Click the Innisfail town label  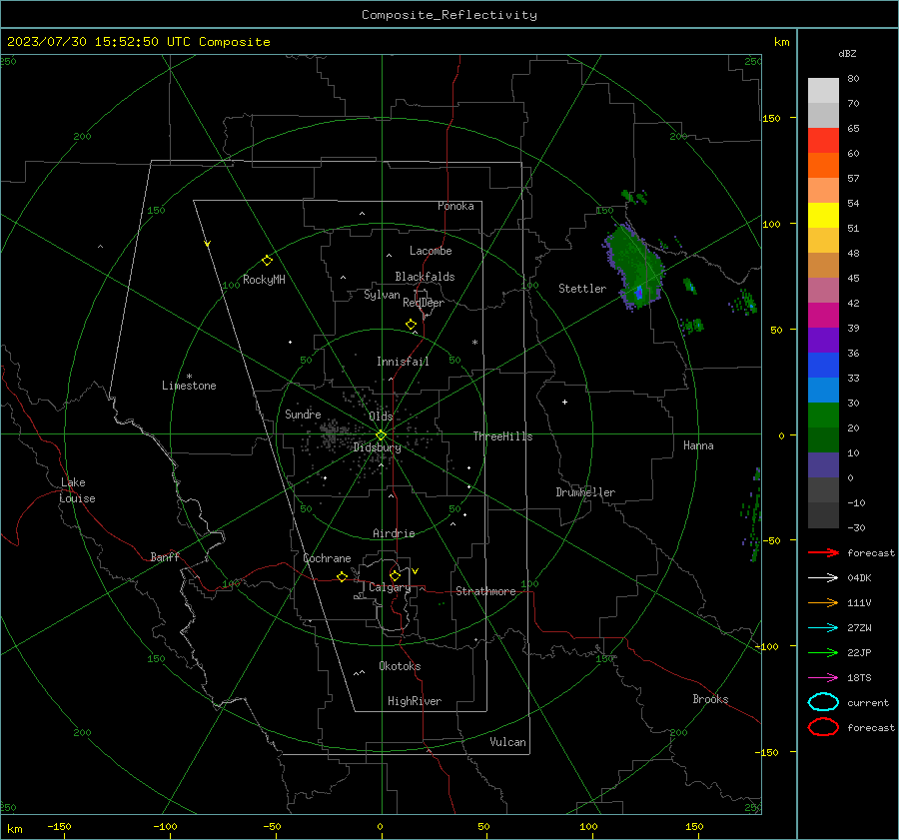403,362
